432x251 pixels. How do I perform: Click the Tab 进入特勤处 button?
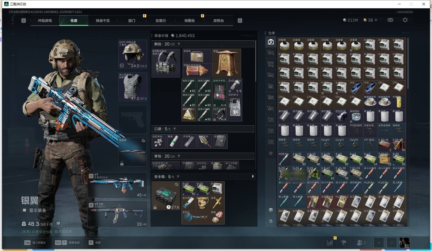pos(35,243)
